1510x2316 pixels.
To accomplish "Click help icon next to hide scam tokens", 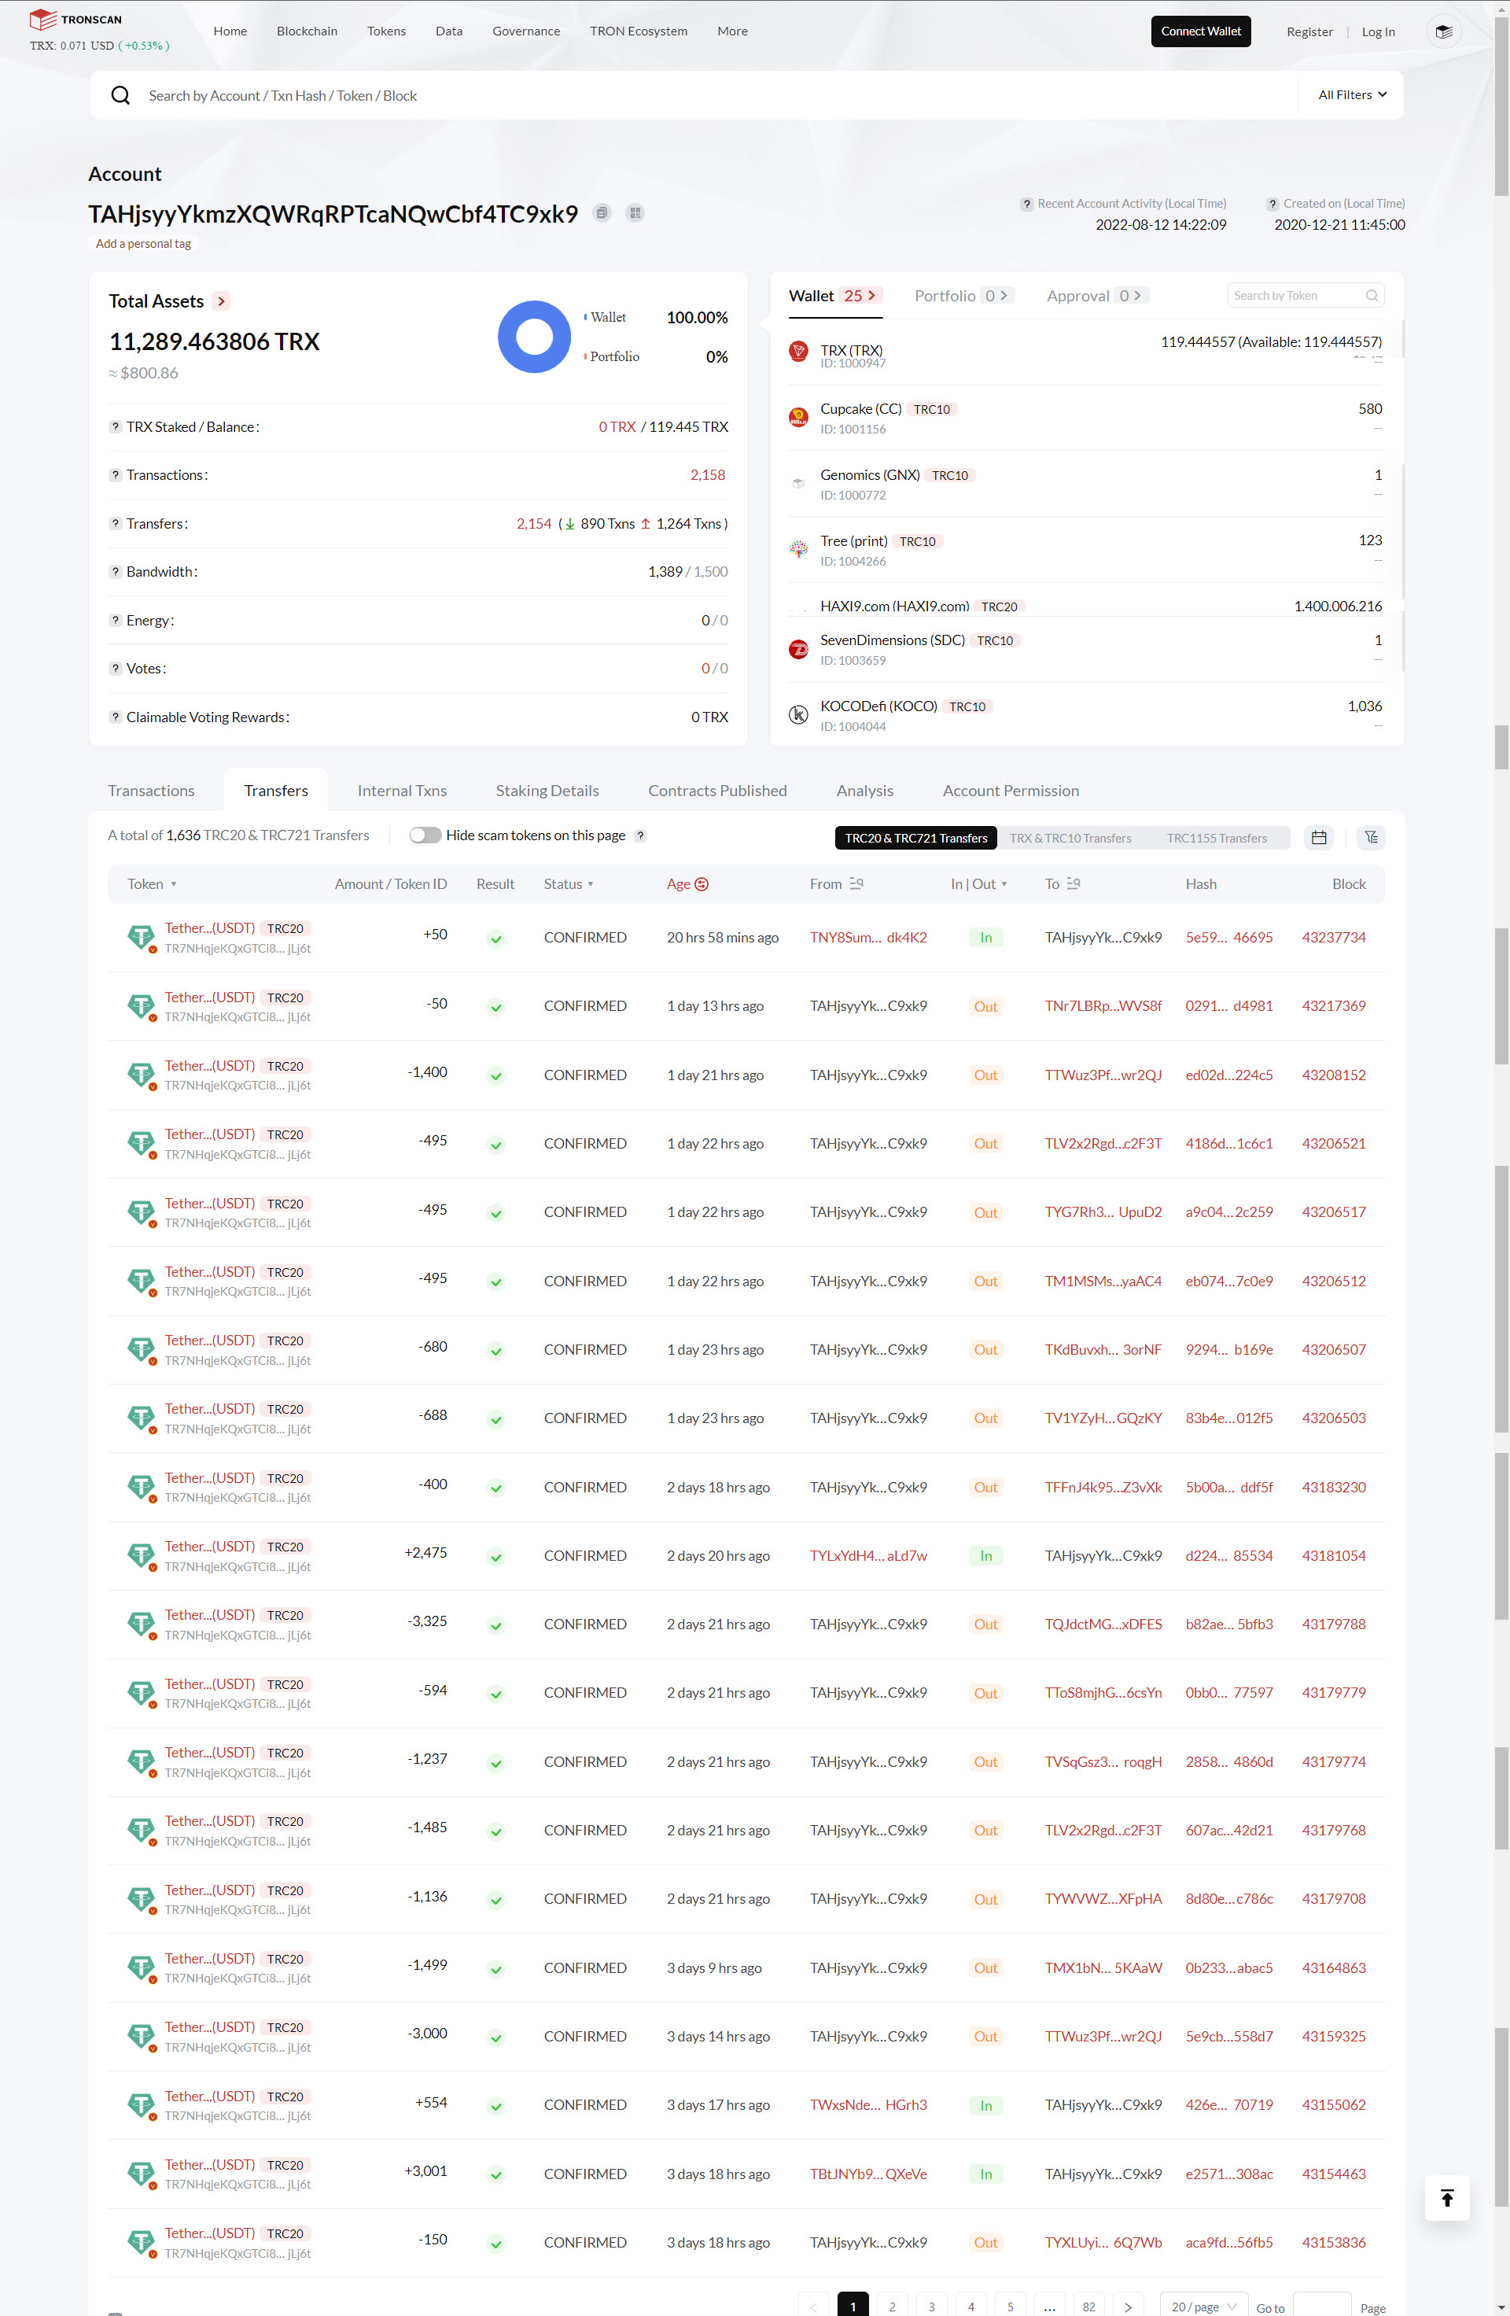I will (640, 836).
